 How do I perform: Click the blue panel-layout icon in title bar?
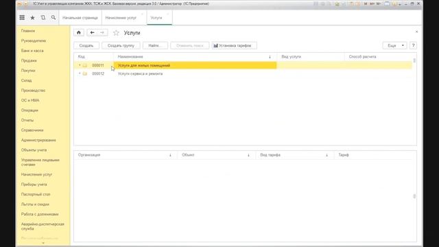pyautogui.click(x=387, y=4)
